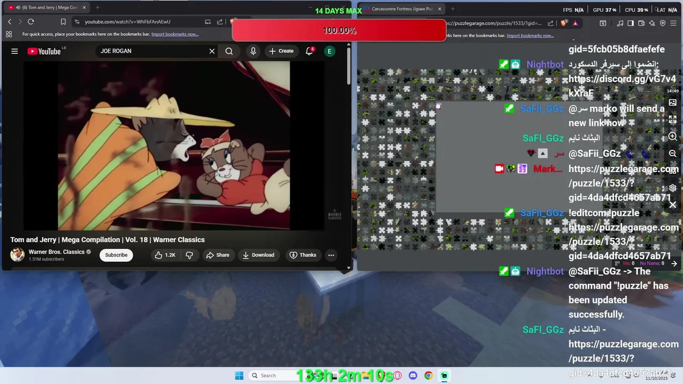Open a new tab in YouTube window
683x384 pixels.
pyautogui.click(x=97, y=7)
